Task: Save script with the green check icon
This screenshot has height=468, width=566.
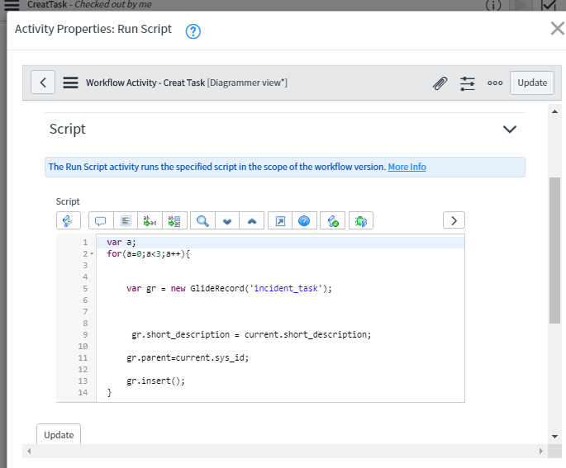Action: pos(333,220)
